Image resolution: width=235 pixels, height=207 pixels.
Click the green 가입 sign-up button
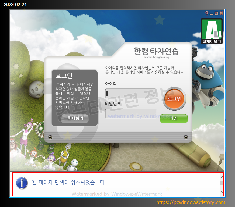point(174,118)
